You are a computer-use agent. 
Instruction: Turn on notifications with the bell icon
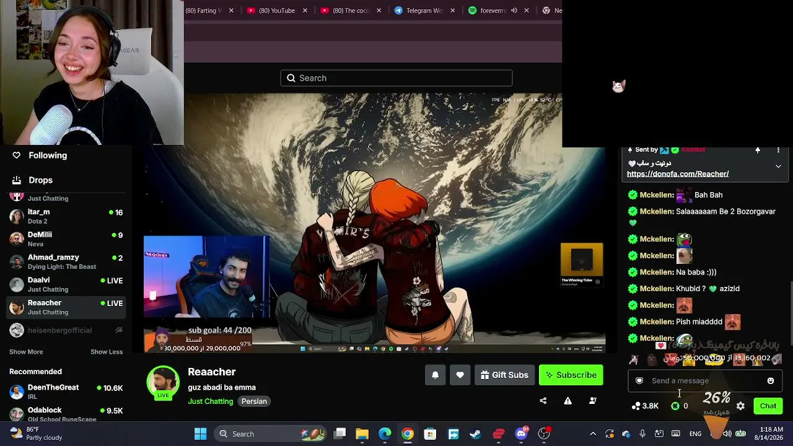click(x=435, y=375)
